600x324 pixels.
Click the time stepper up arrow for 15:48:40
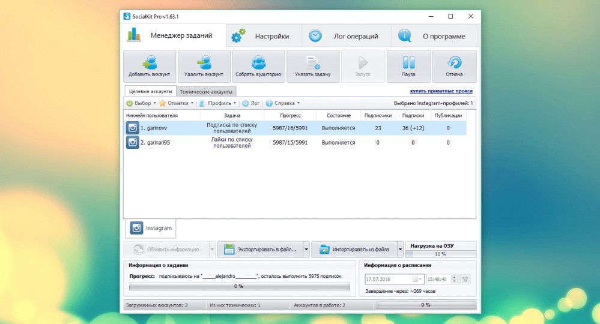pyautogui.click(x=454, y=277)
